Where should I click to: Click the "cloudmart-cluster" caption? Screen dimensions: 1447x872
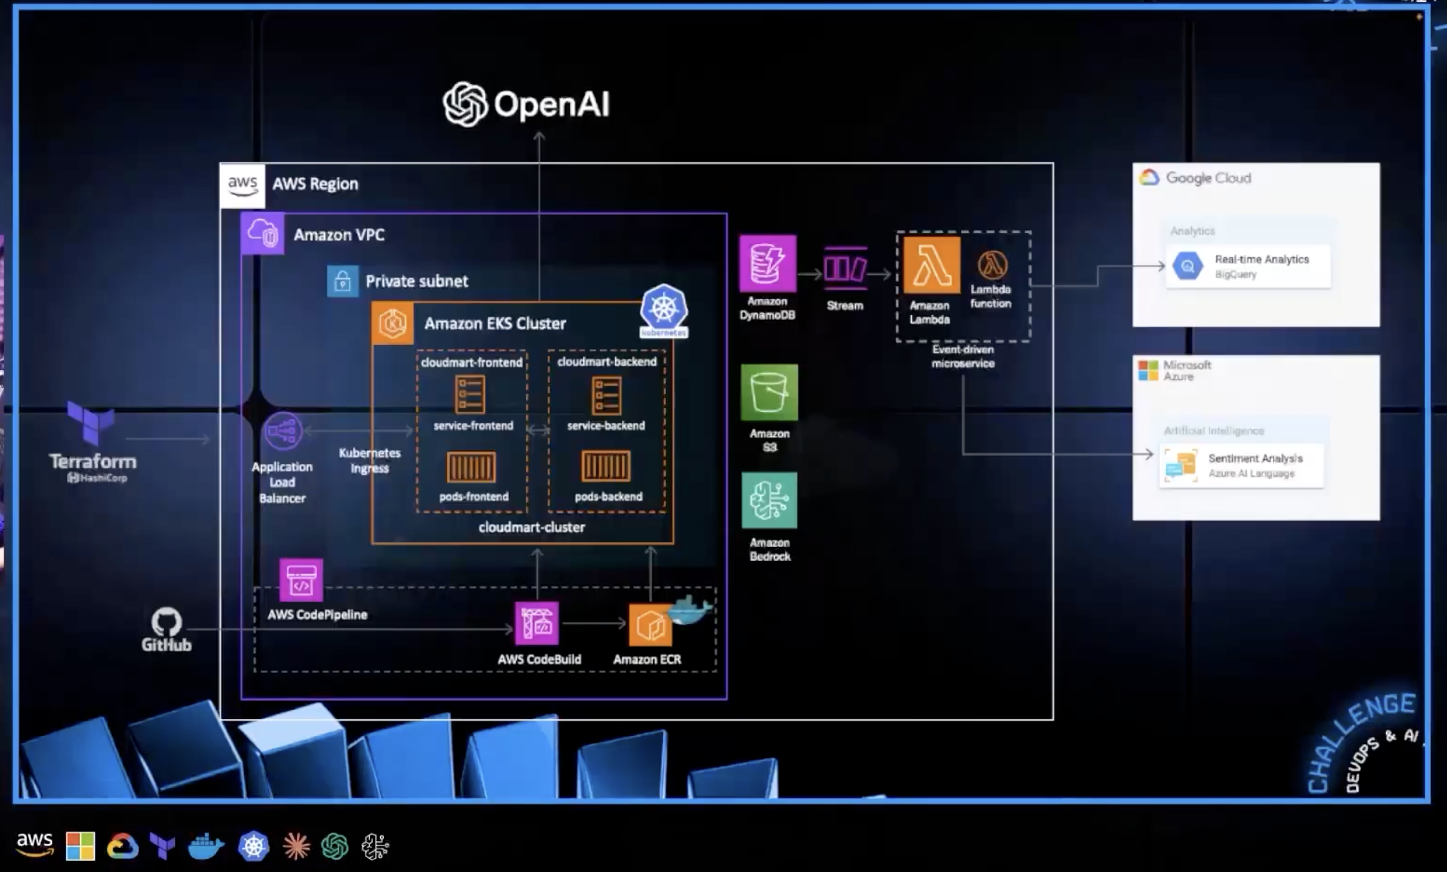click(532, 527)
